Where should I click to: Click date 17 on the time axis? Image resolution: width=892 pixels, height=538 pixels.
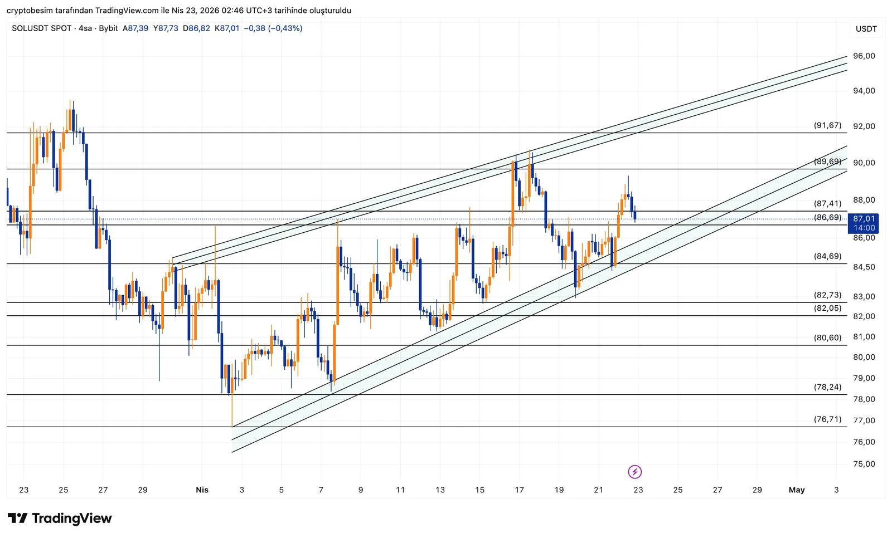(x=519, y=490)
